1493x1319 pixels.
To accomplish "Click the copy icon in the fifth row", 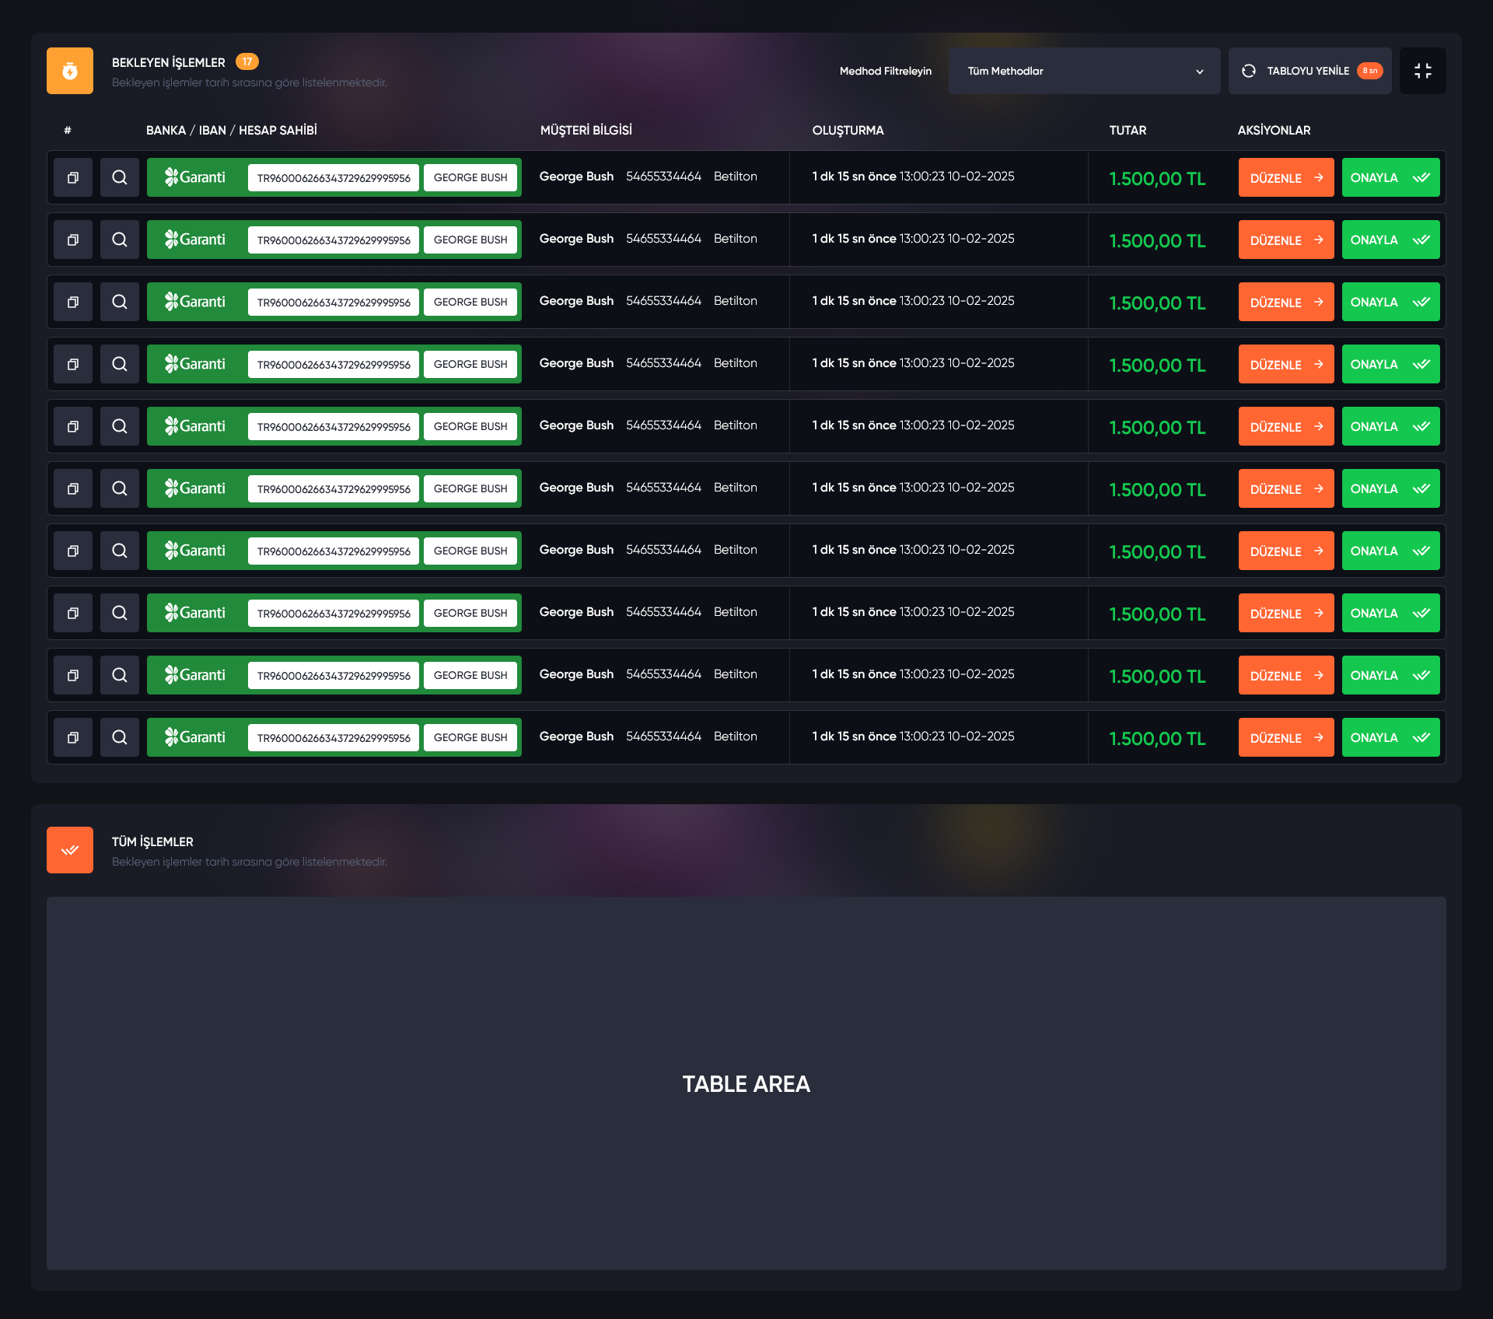I will click(73, 426).
